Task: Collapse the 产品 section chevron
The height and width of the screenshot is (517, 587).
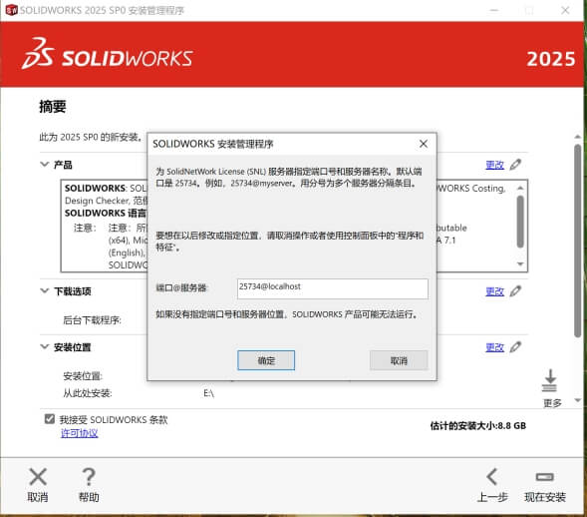Action: click(x=45, y=165)
